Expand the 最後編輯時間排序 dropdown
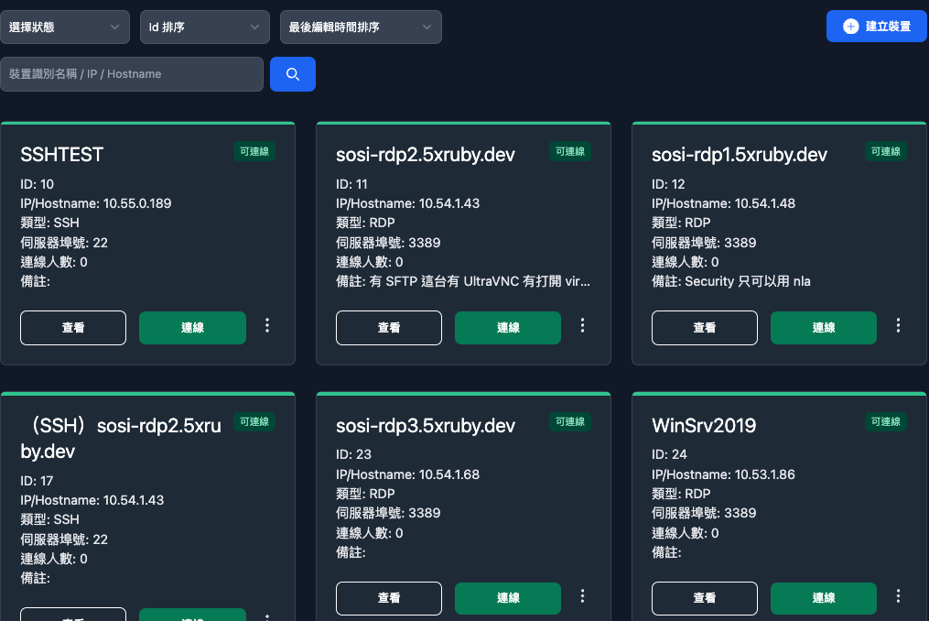This screenshot has height=621, width=929. tap(361, 27)
